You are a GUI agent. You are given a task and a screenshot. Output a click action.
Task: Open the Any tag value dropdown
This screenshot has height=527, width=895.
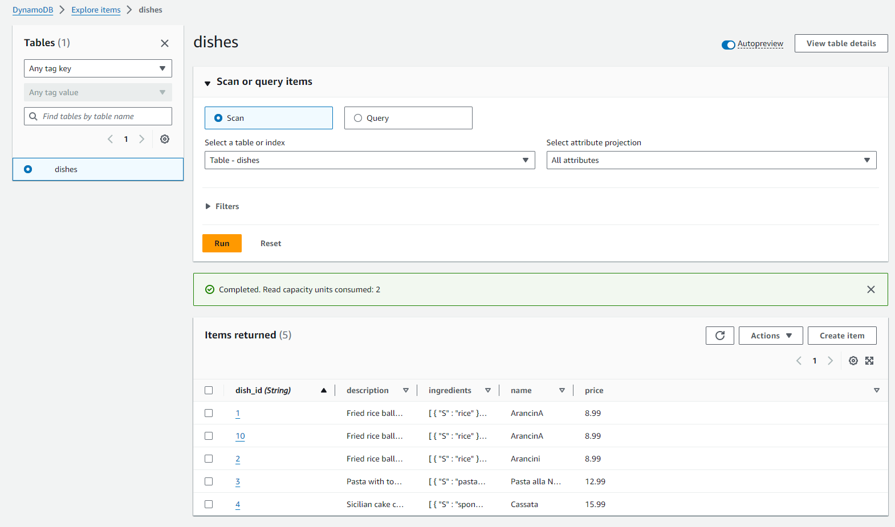pos(98,92)
